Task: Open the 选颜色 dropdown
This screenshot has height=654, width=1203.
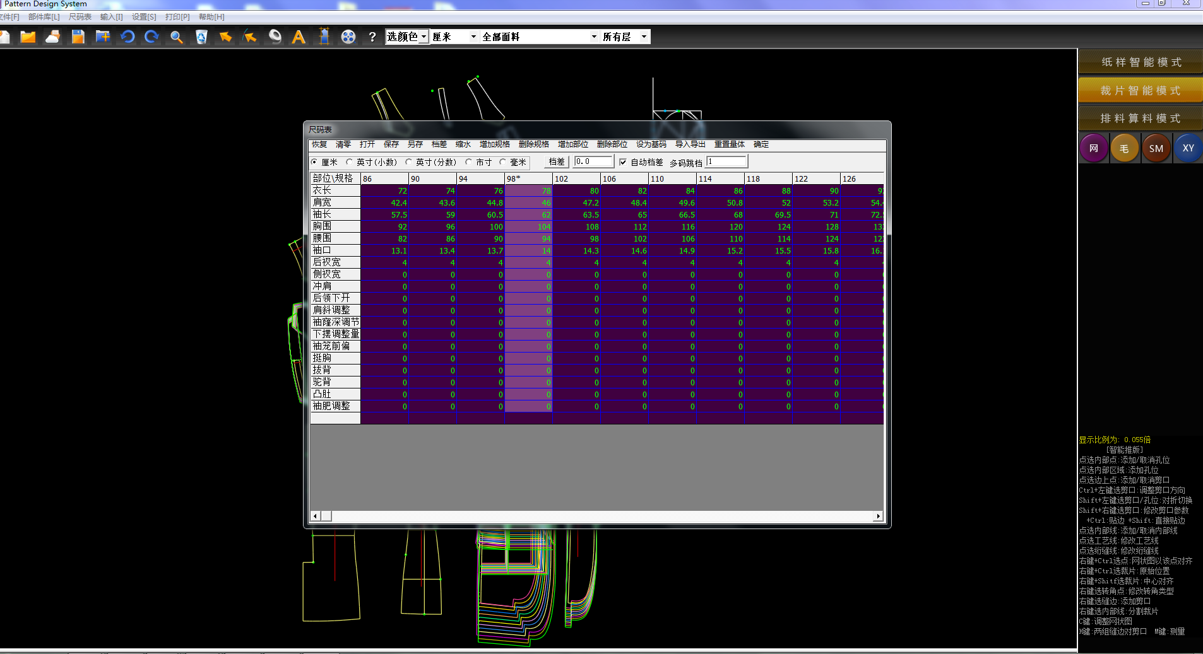Action: (x=407, y=37)
